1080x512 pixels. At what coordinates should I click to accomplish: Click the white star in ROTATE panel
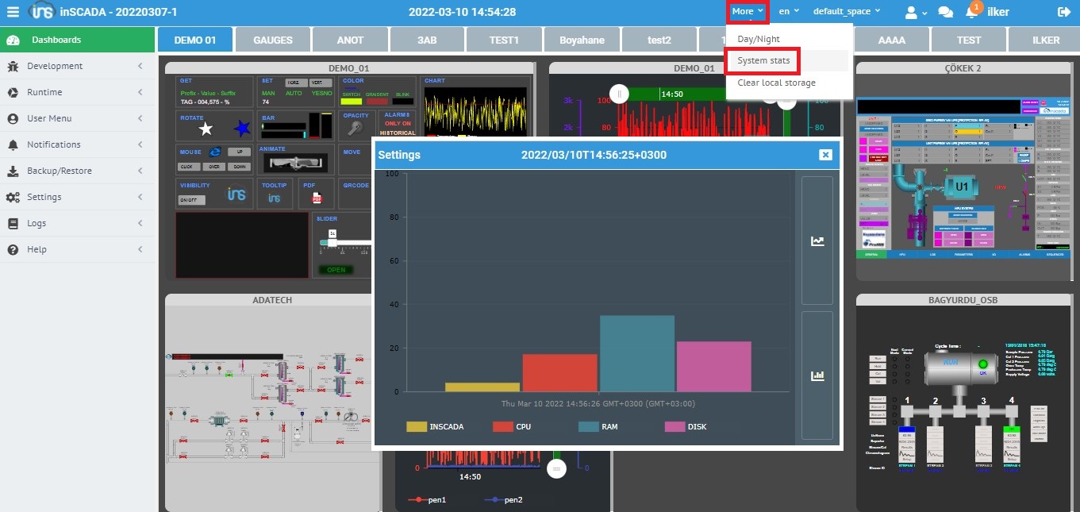(x=206, y=128)
